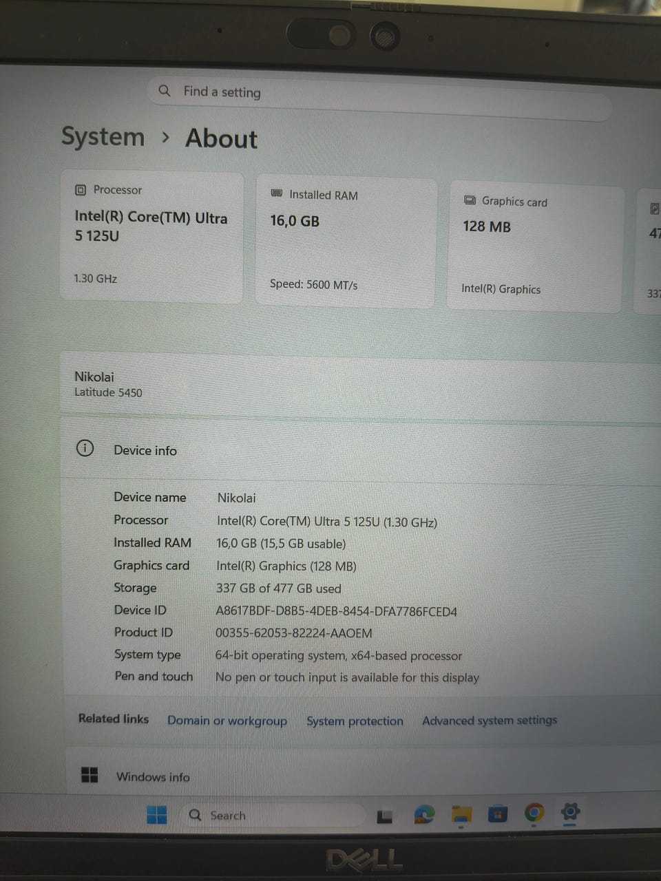
Task: Launch Google Chrome from taskbar
Action: click(x=534, y=814)
